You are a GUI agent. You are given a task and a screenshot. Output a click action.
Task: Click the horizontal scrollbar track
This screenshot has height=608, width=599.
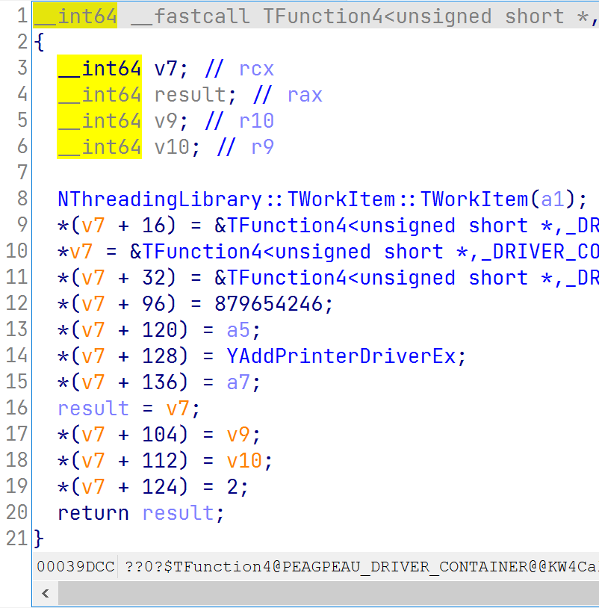[329, 593]
